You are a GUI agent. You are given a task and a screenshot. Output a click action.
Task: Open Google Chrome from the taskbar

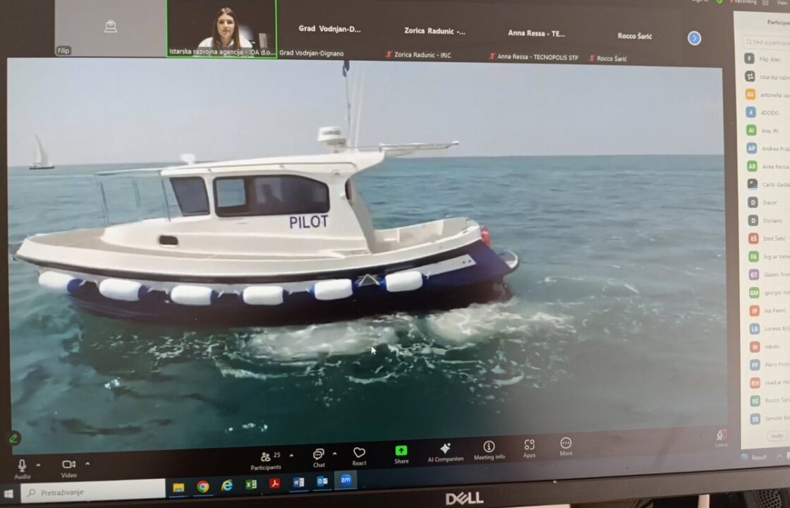click(203, 486)
